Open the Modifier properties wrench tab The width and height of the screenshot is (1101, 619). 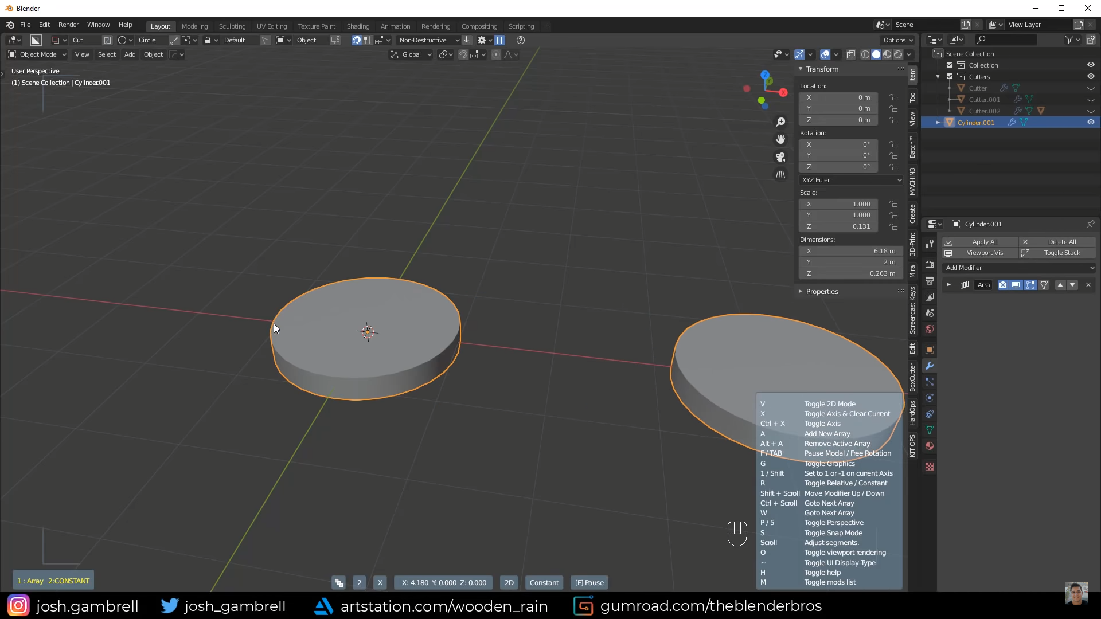[930, 366]
